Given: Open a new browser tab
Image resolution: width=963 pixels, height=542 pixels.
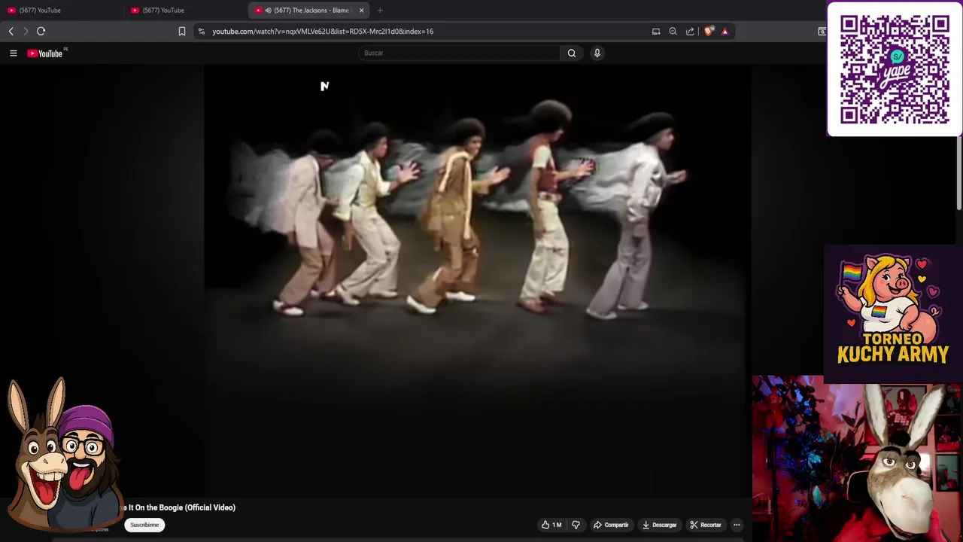Looking at the screenshot, I should 380,10.
